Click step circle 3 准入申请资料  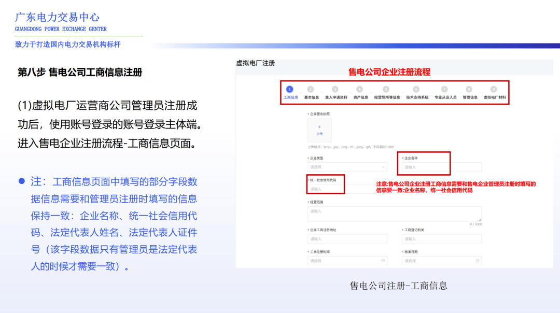coord(334,89)
